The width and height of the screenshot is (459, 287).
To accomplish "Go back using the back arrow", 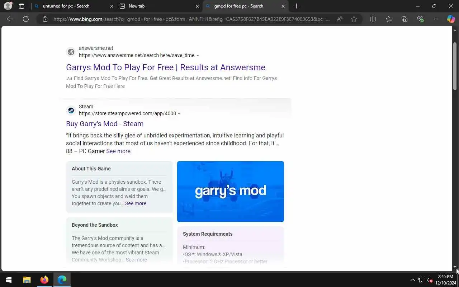I will [10, 19].
